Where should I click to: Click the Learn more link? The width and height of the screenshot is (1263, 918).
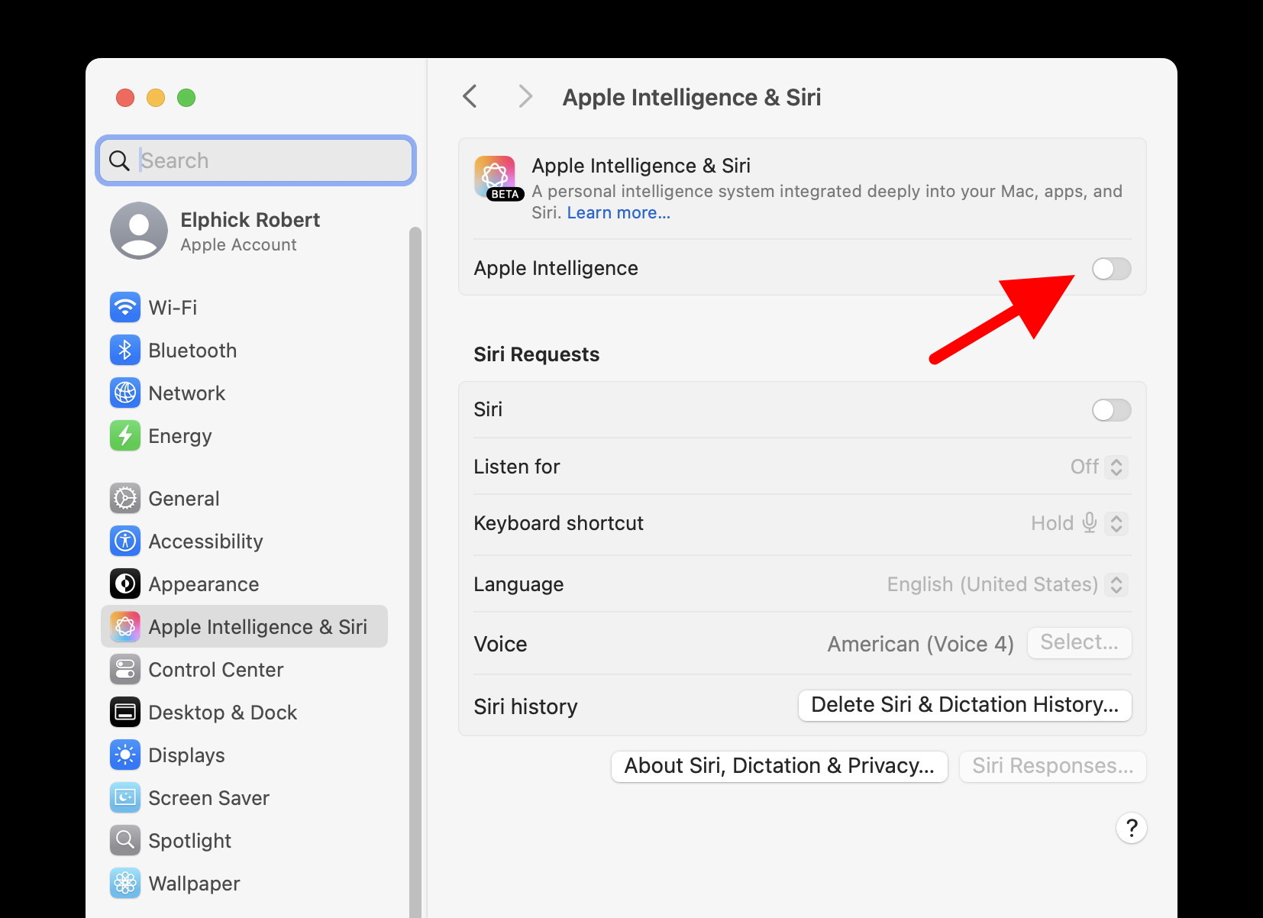619,213
